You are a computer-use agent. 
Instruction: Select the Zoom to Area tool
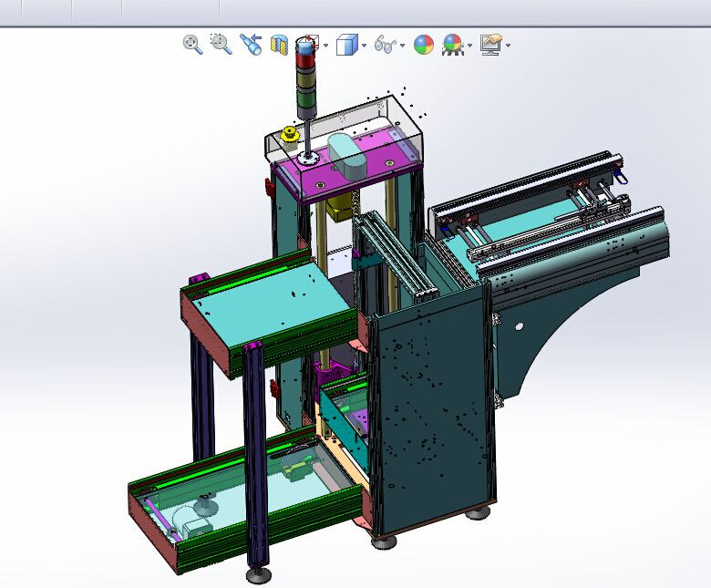[222, 44]
